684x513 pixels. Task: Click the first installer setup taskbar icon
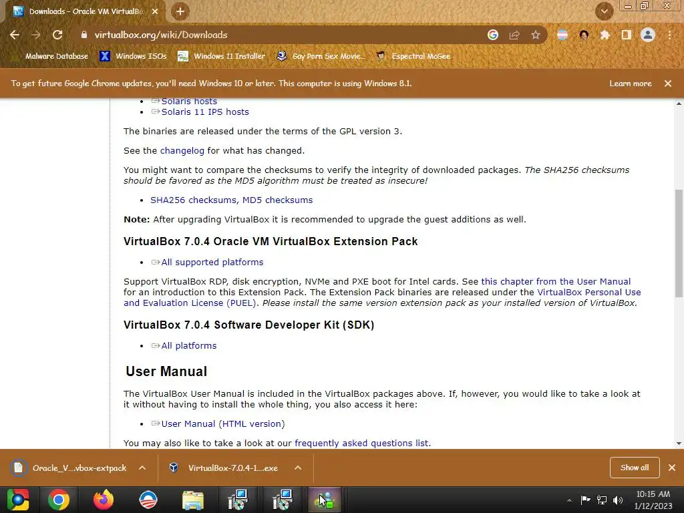tap(238, 500)
